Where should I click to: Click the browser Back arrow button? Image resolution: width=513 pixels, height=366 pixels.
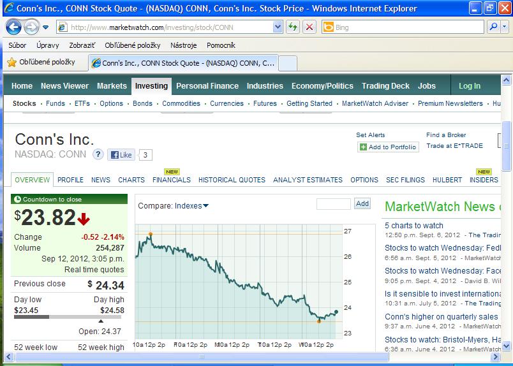[x=13, y=27]
